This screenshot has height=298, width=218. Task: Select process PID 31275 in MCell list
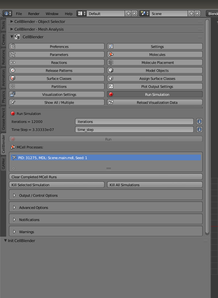tap(106, 157)
